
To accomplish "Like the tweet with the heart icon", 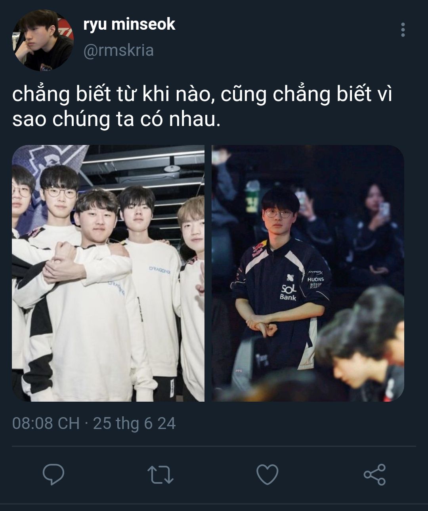I will (x=267, y=475).
